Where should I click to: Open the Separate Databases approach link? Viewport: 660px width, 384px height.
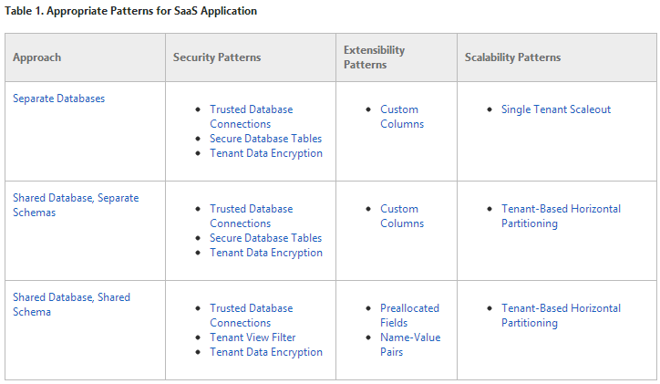click(x=58, y=99)
